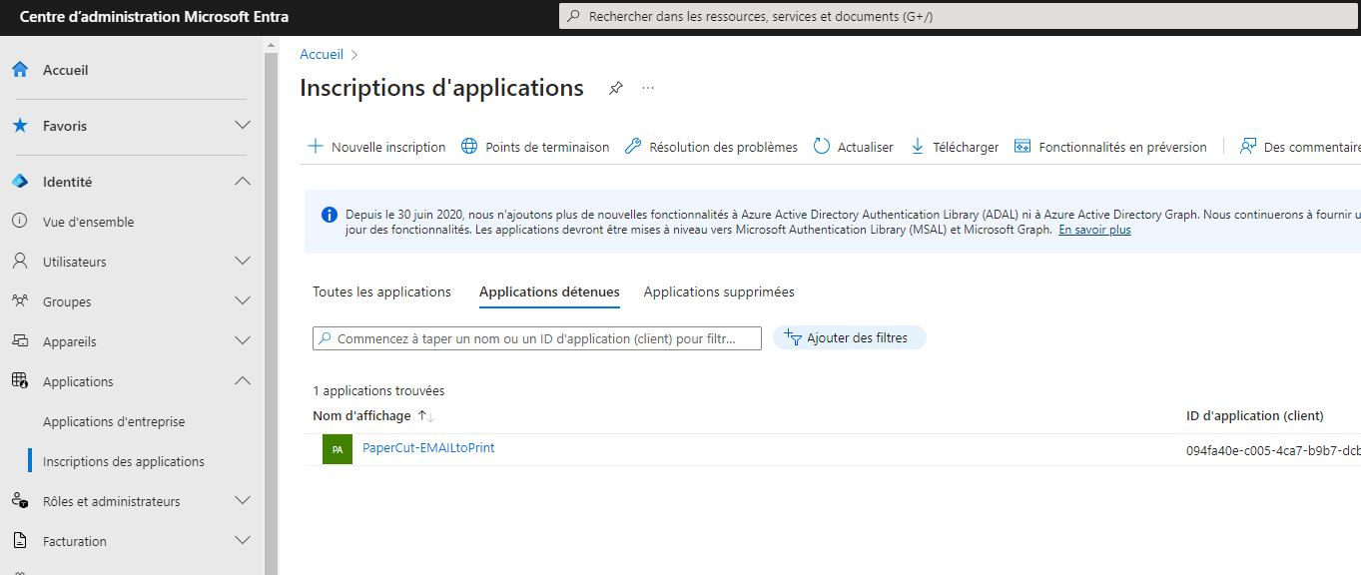1361x575 pixels.
Task: Expand the Rôles et administrateurs section
Action: pos(242,500)
